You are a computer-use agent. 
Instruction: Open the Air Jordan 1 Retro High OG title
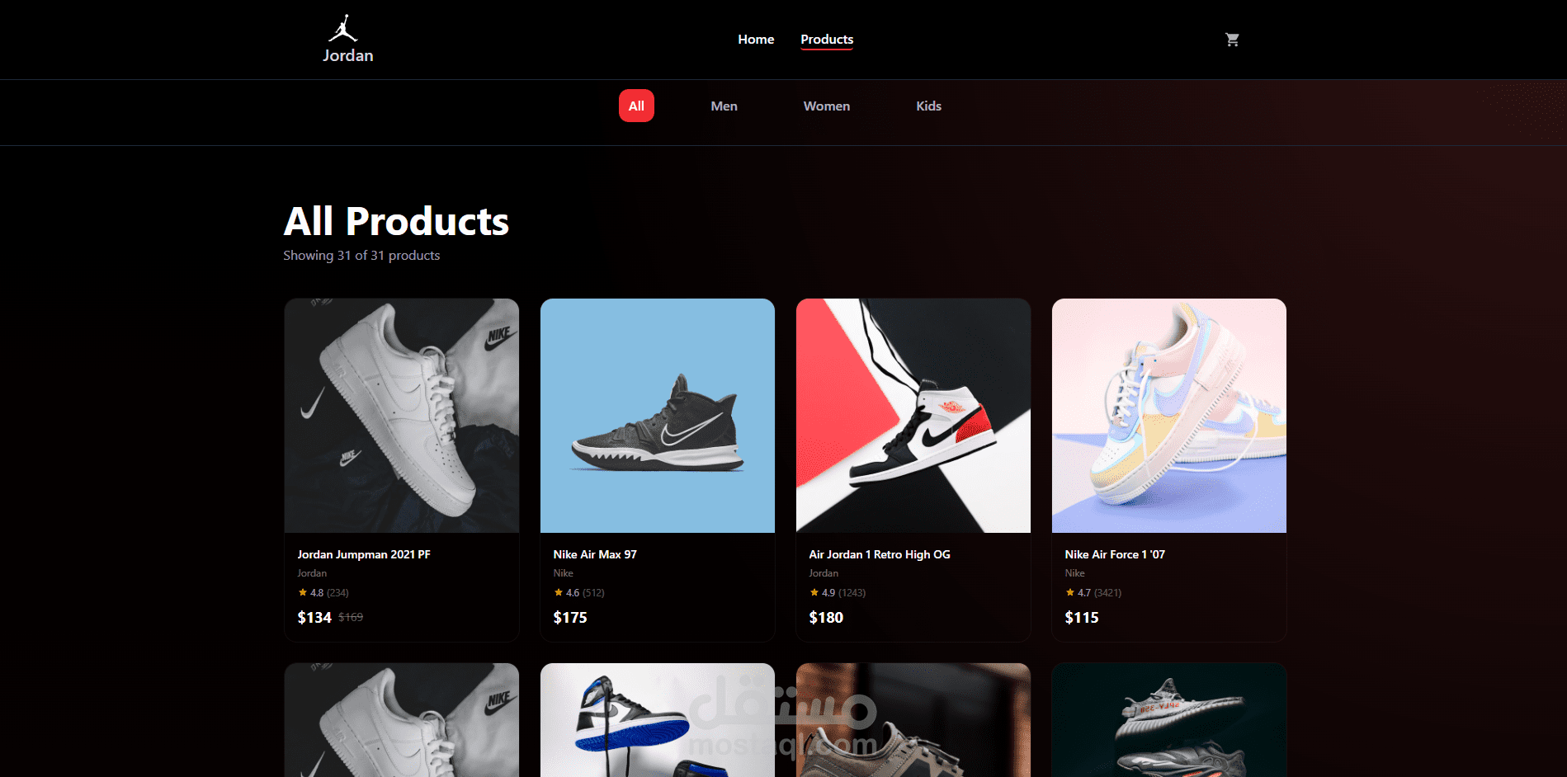tap(880, 554)
